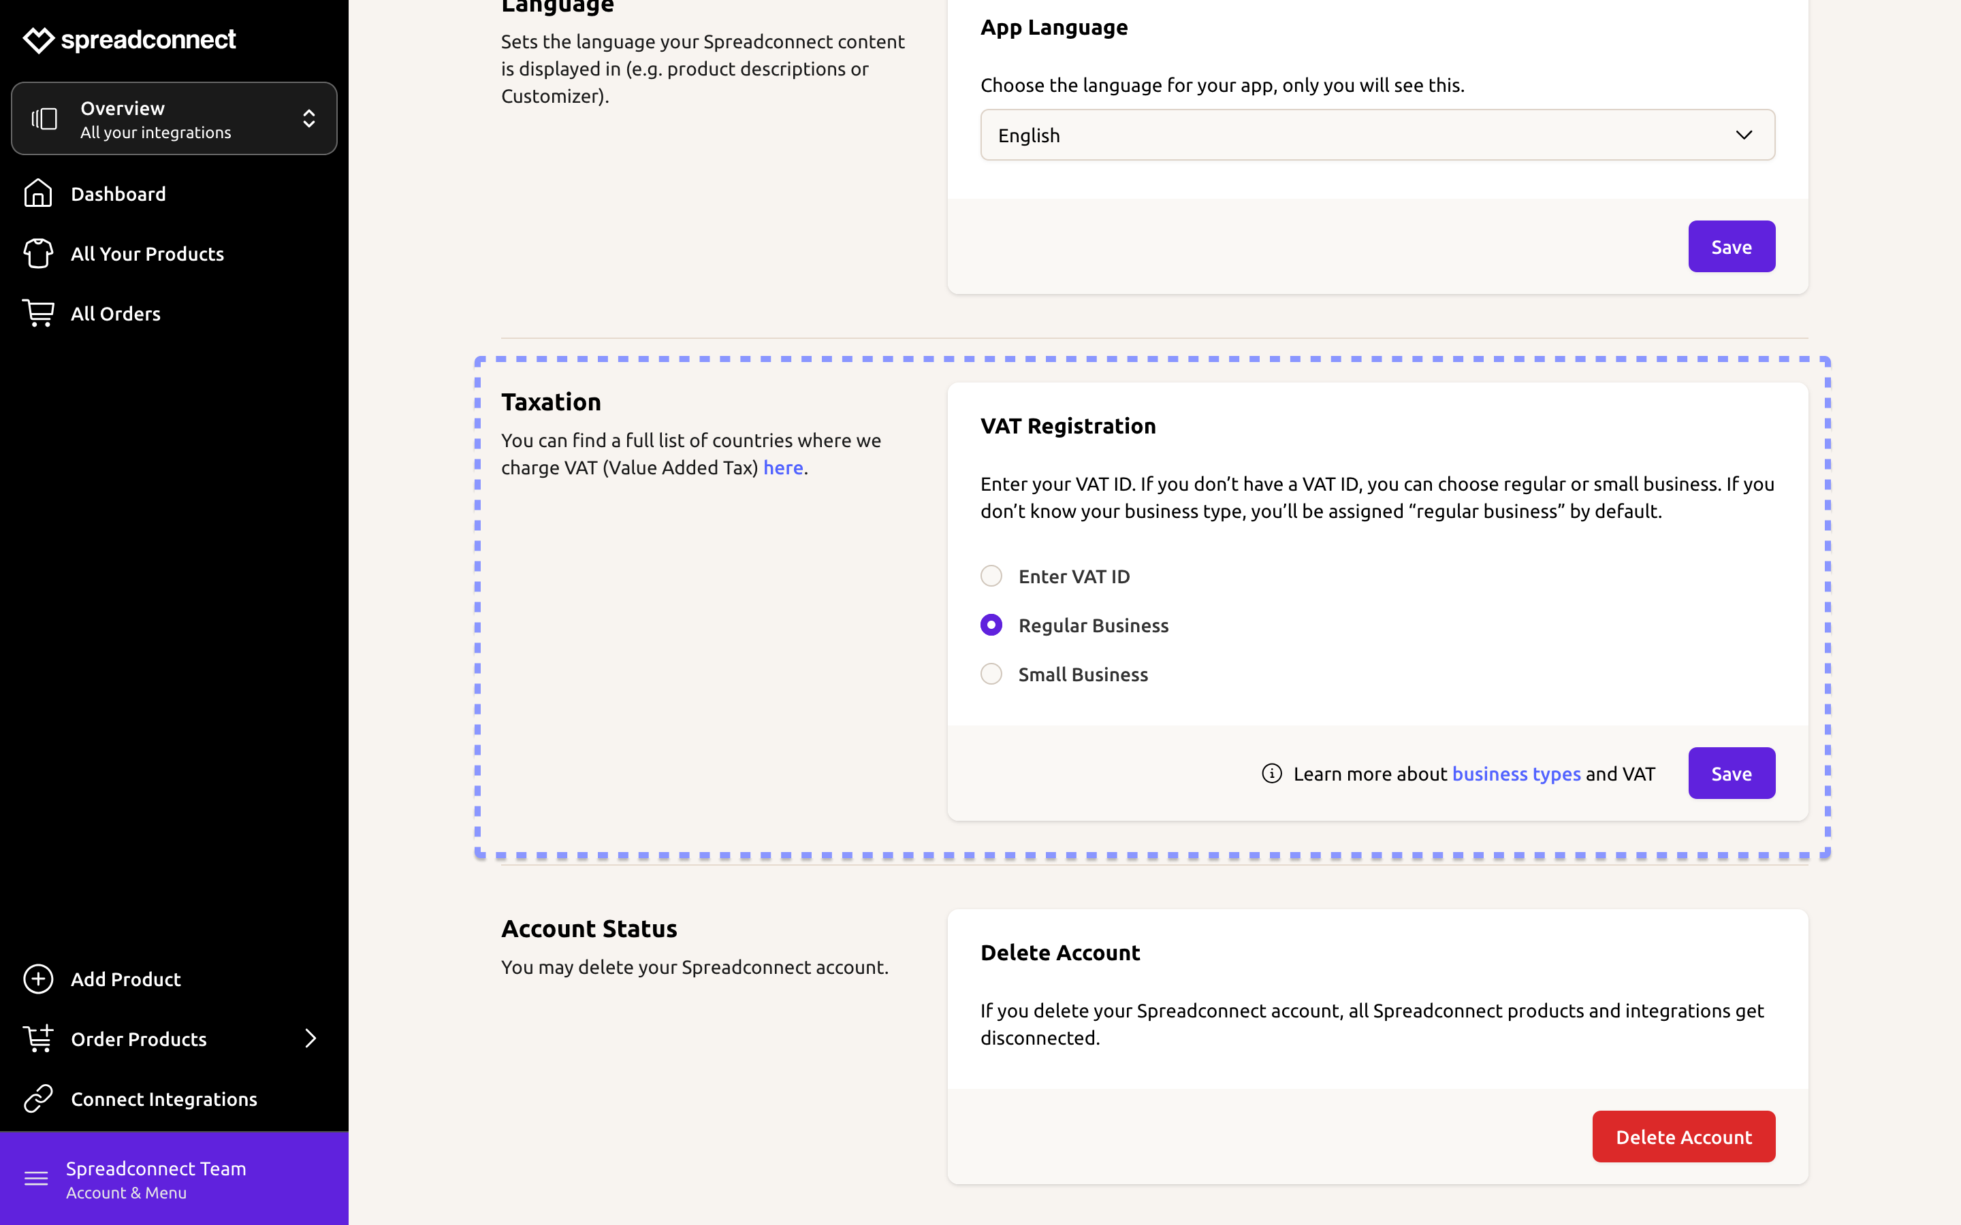This screenshot has height=1225, width=1961.
Task: Expand Order Products chevron
Action: (310, 1039)
